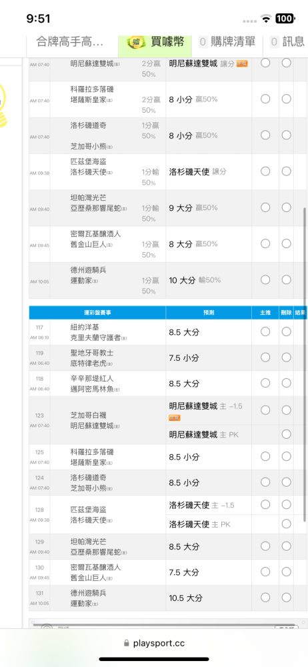This screenshot has height=667, width=308.
Task: Select 刪除 radio for game 118 辛辛那堤紅人
Action: coord(286,383)
